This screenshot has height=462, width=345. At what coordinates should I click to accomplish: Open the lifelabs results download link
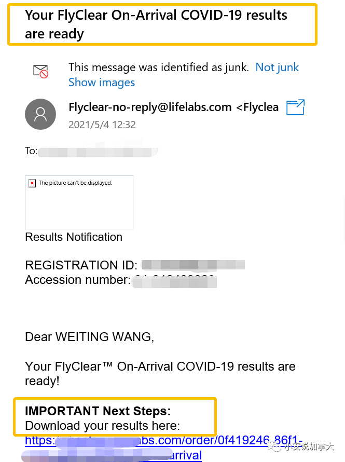163,440
